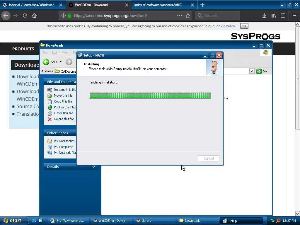Open page actions three-dot menu
The image size is (300, 225).
pos(180,16)
